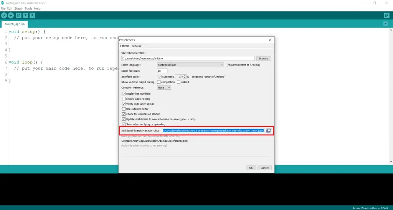Switch to the Network tab

point(137,46)
